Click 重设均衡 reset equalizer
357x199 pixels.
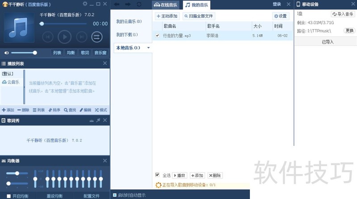(x=54, y=196)
